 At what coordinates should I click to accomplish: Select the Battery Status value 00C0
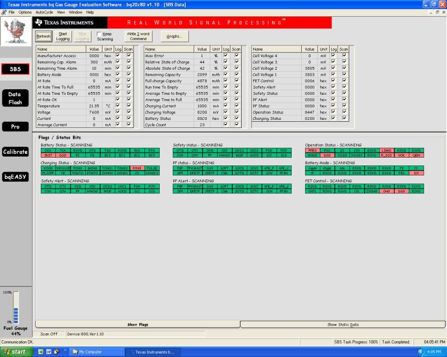[202, 119]
